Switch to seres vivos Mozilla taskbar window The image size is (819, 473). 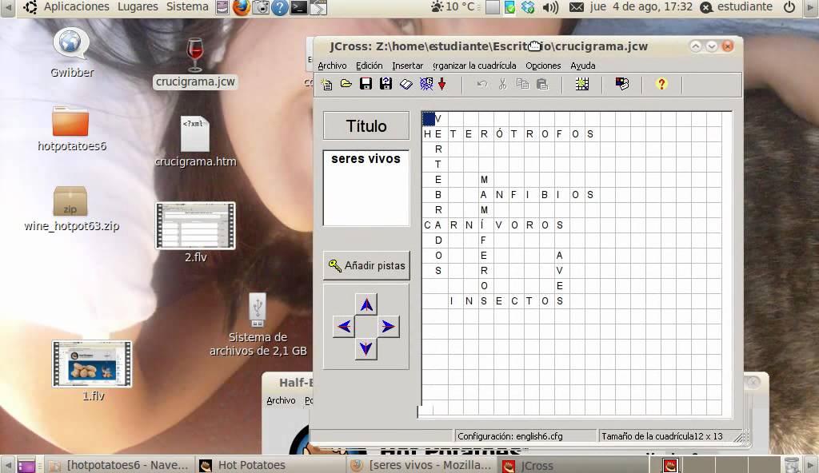pyautogui.click(x=421, y=465)
